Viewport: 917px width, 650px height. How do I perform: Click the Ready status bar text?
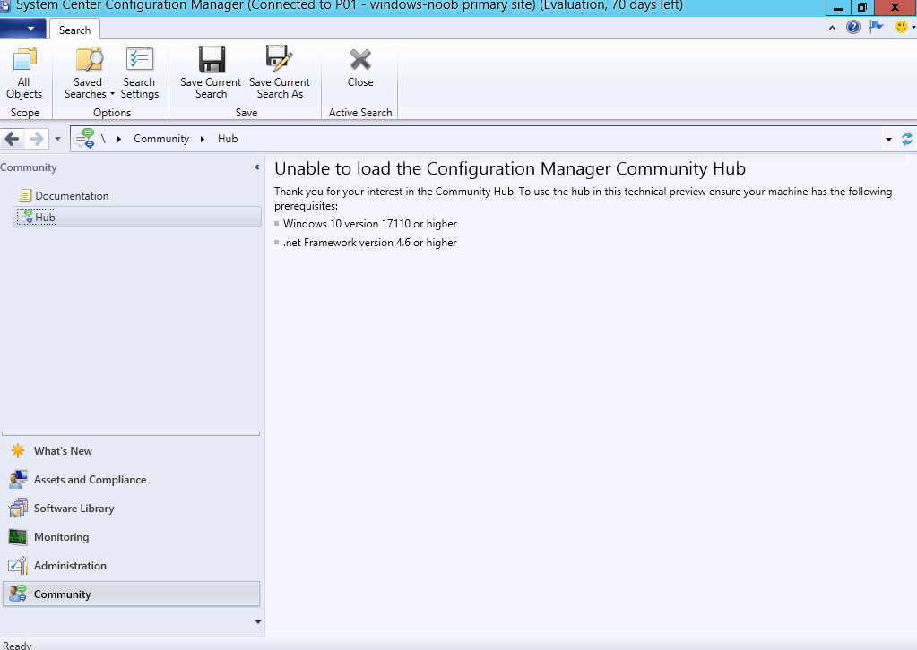click(x=17, y=646)
